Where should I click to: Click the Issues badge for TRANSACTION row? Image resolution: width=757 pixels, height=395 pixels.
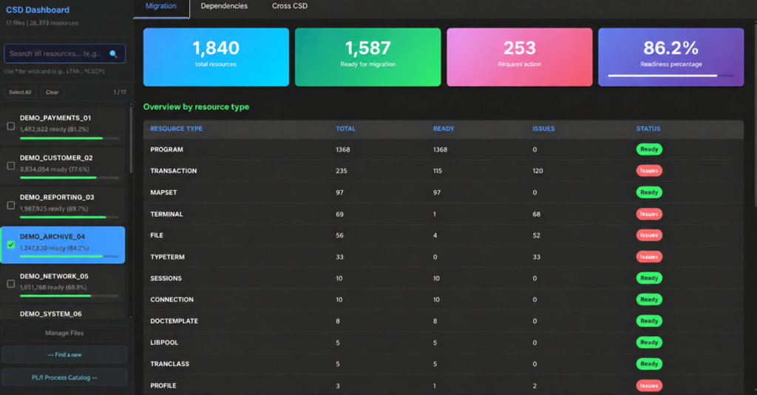649,170
